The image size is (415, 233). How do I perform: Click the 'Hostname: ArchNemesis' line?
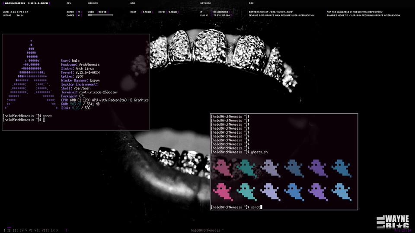pos(80,64)
